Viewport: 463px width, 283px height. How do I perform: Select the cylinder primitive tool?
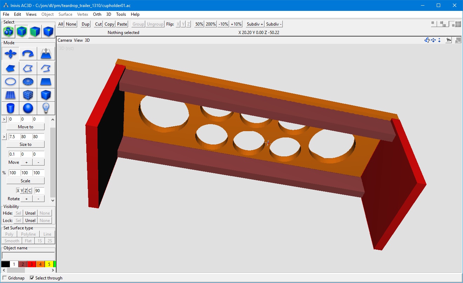pyautogui.click(x=10, y=108)
